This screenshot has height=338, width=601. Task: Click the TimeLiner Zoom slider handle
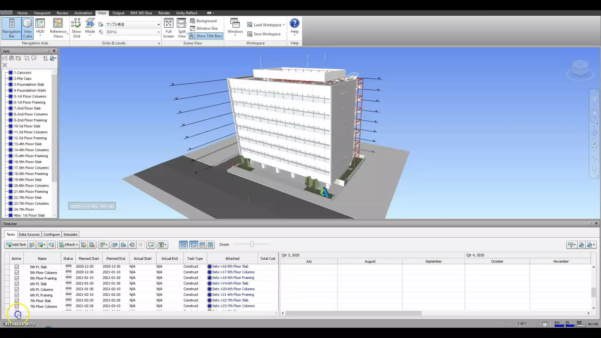point(251,244)
